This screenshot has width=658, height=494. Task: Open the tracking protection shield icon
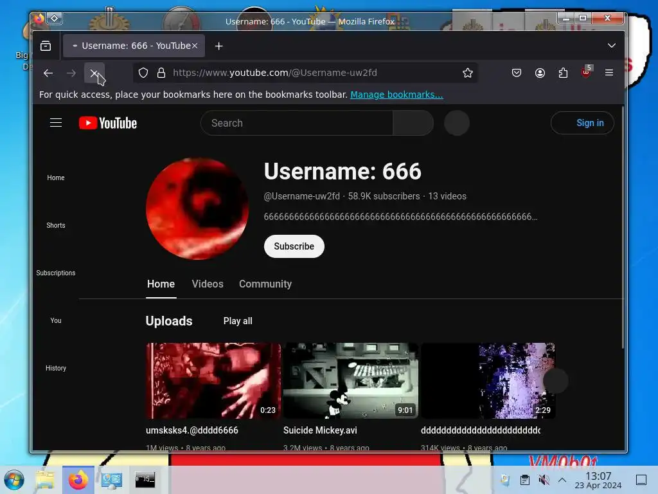click(143, 73)
